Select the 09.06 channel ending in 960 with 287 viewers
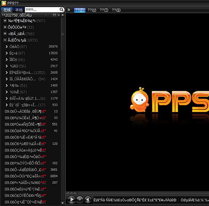The image size is (209, 206). click(31, 183)
